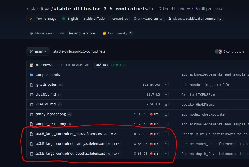Open the contributor avatars
The width and height of the screenshot is (249, 167).
[x=219, y=51]
